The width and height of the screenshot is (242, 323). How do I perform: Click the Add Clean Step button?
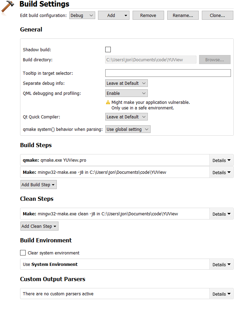click(x=39, y=226)
